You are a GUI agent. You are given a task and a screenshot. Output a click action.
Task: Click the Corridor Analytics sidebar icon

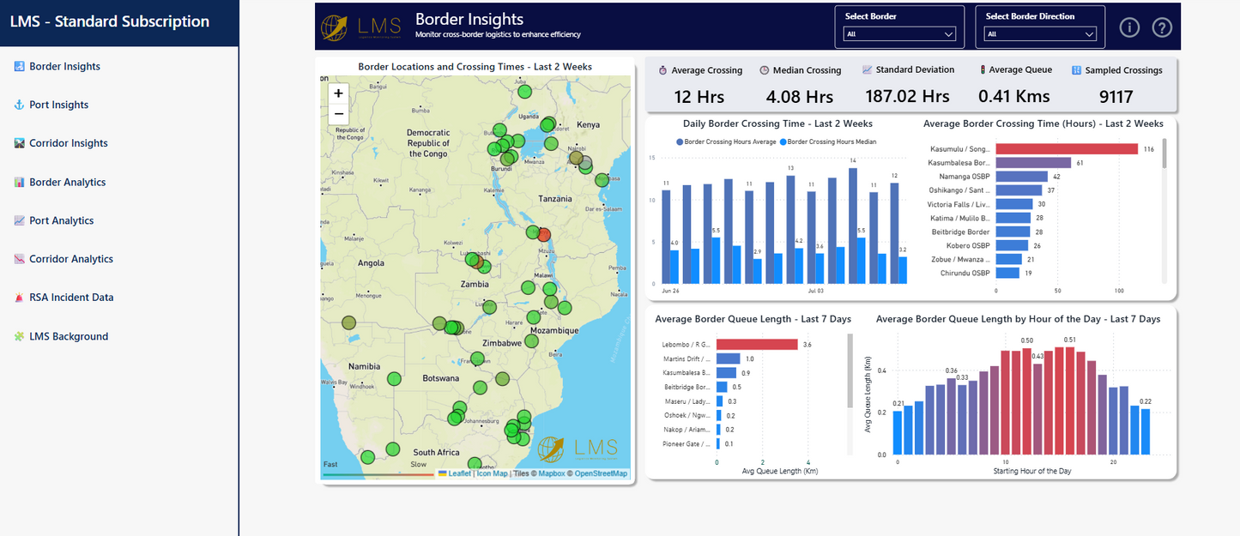20,259
